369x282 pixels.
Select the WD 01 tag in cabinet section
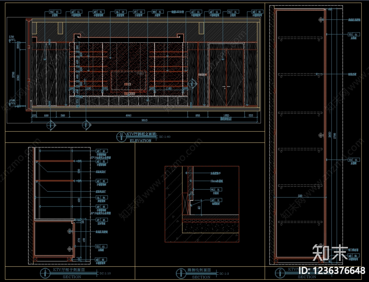pyautogui.click(x=102, y=246)
